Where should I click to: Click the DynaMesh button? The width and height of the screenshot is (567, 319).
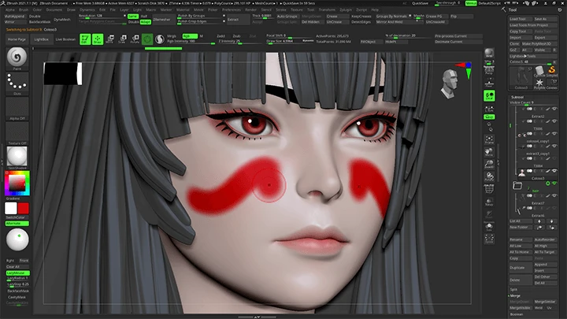(62, 19)
